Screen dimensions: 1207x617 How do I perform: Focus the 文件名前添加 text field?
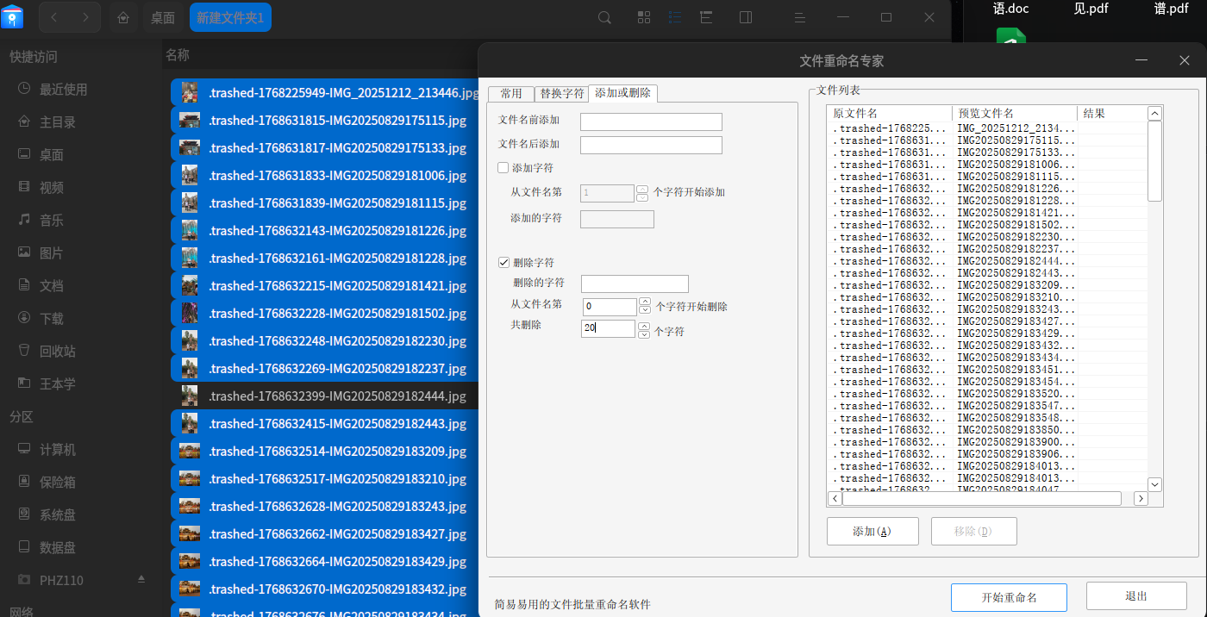[x=651, y=122]
